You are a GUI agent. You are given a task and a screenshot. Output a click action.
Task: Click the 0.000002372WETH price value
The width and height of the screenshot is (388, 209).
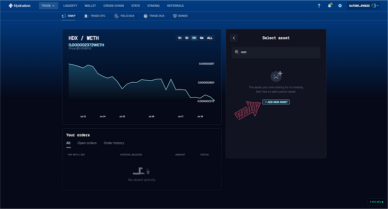click(86, 45)
